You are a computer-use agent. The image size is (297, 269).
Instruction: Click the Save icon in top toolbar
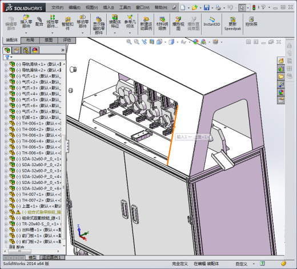pos(207,7)
